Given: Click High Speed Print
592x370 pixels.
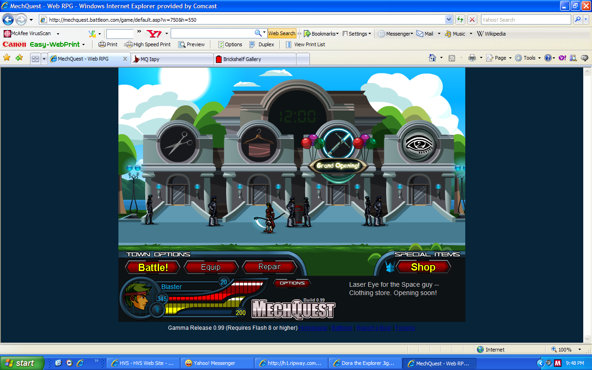Looking at the screenshot, I should [148, 45].
